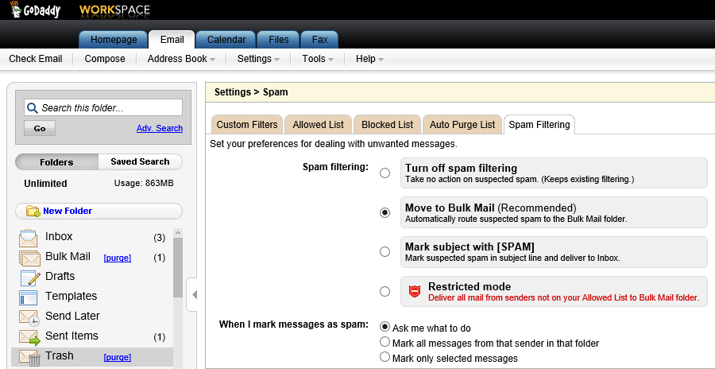Open the Tools dropdown menu

click(x=319, y=59)
